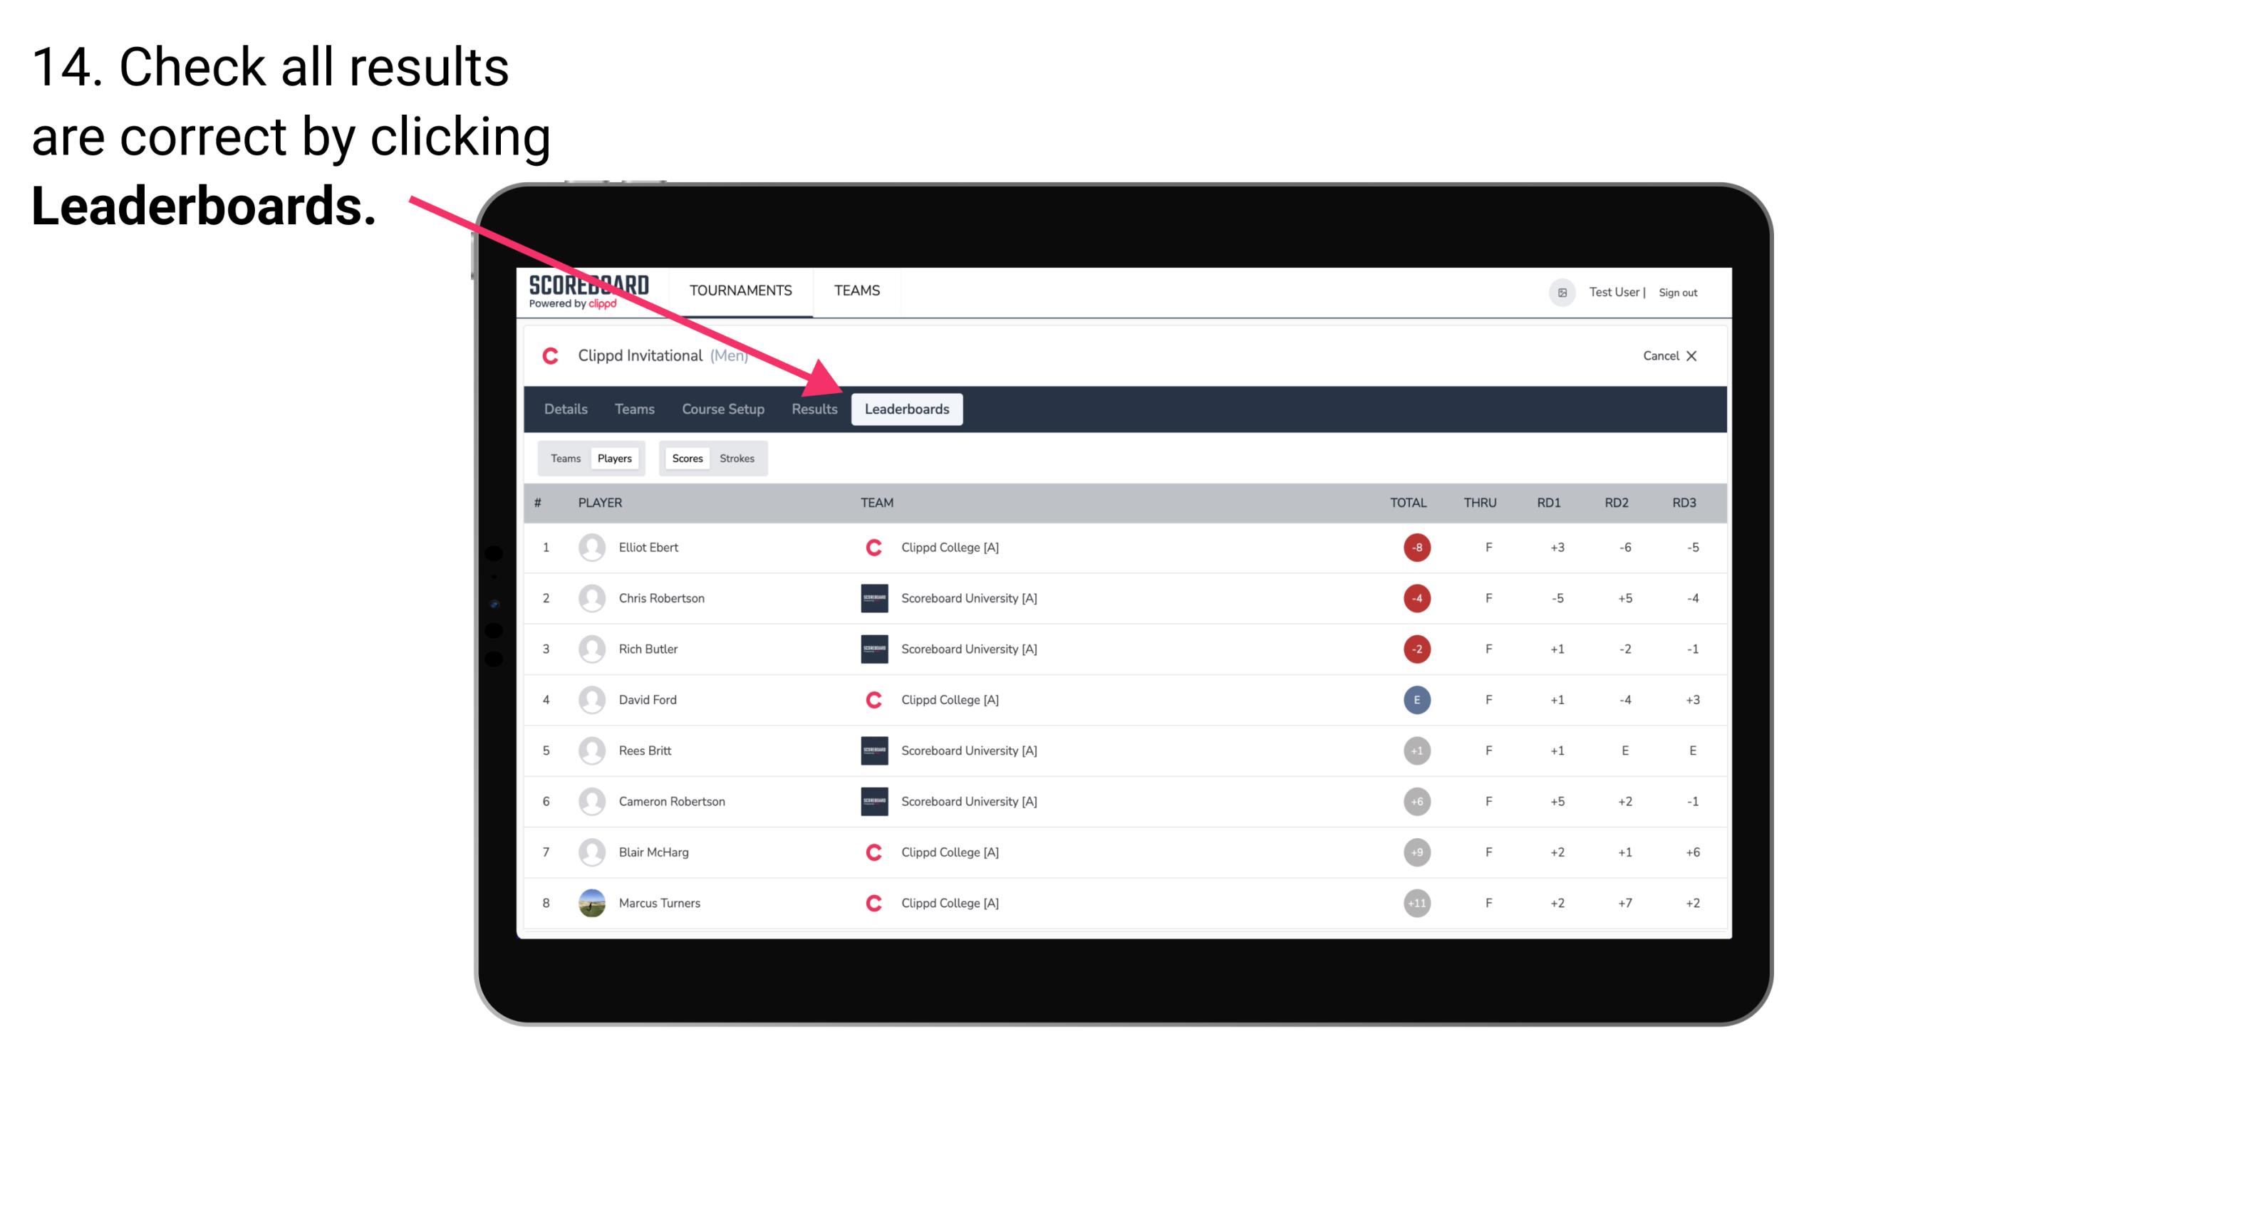This screenshot has width=2245, height=1207.
Task: Click the TOURNAMENTS menu item
Action: coord(742,290)
